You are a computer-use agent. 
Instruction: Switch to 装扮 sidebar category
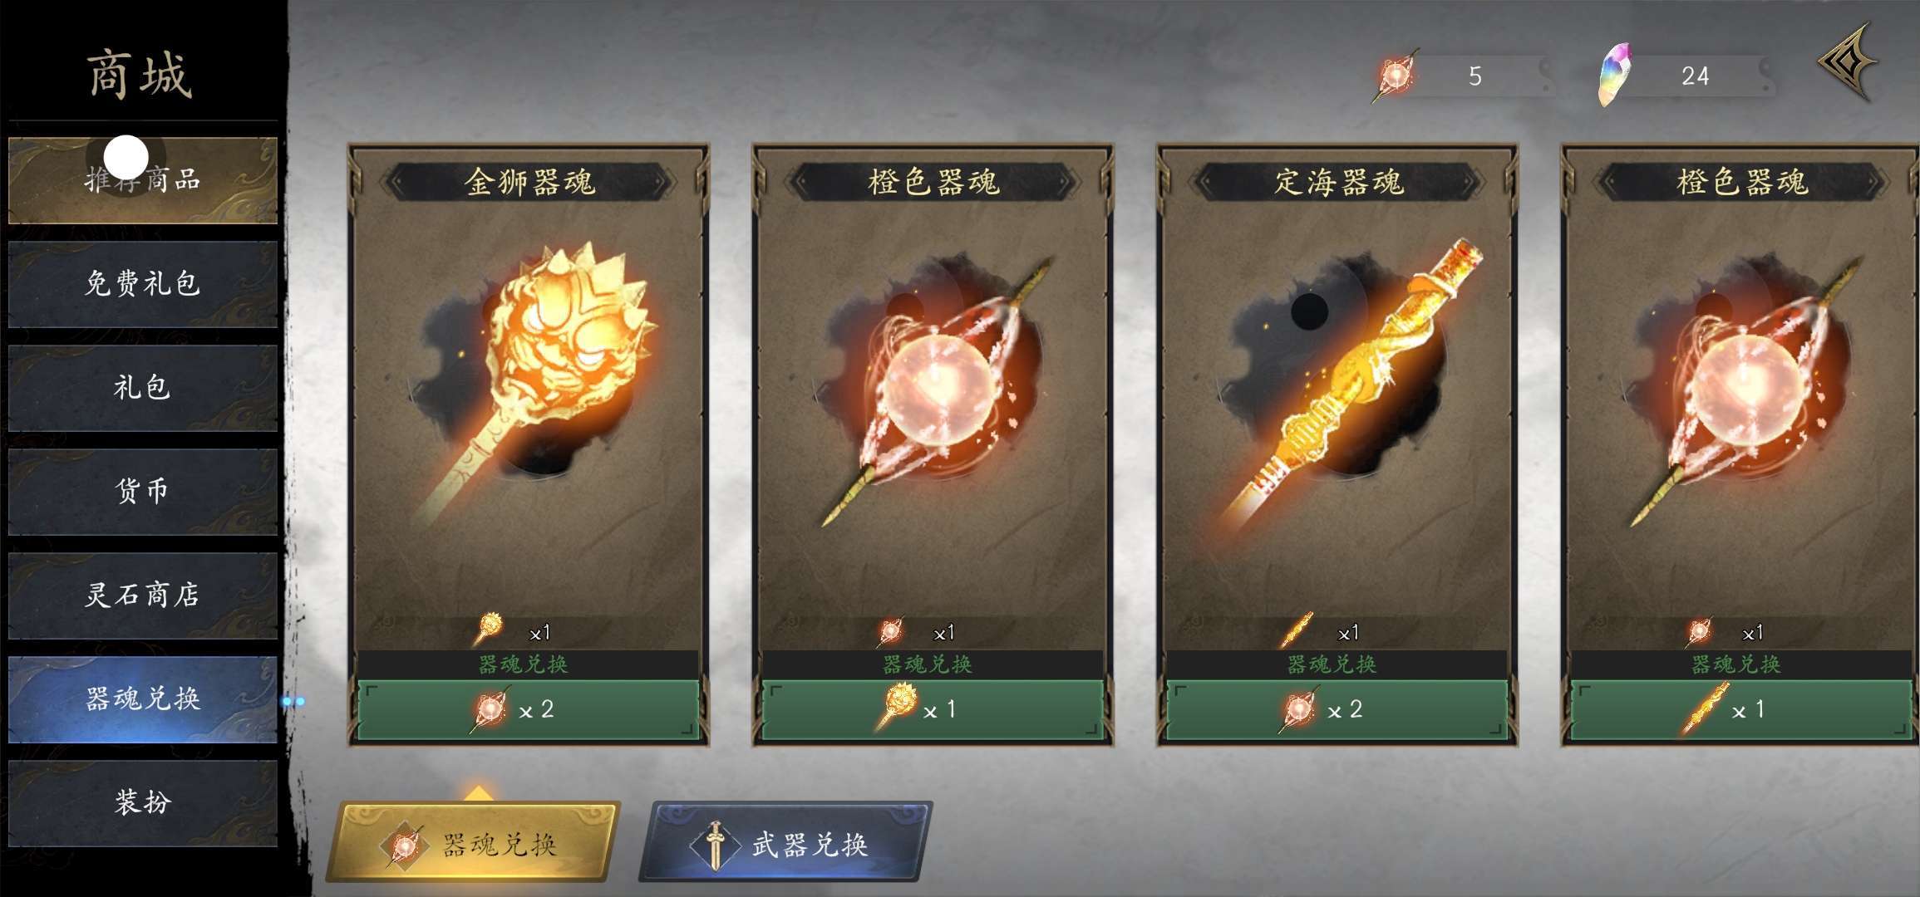pos(143,803)
